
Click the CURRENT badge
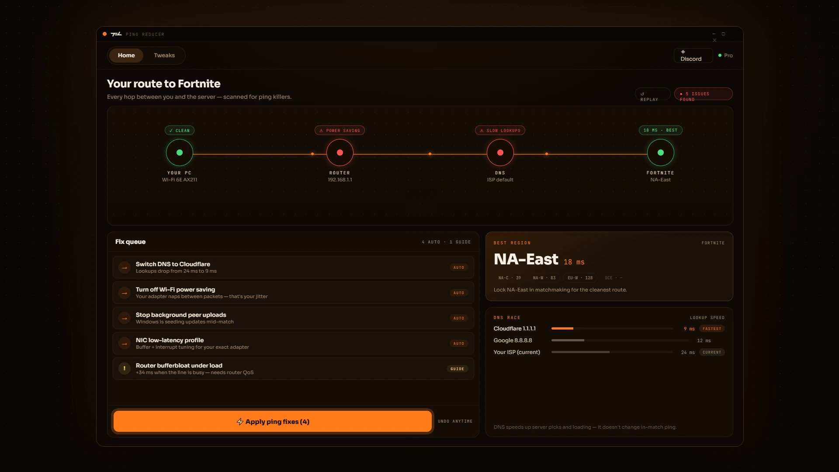[712, 352]
